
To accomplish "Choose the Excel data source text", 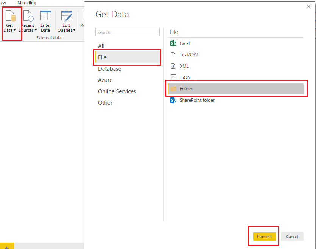I will pos(185,43).
